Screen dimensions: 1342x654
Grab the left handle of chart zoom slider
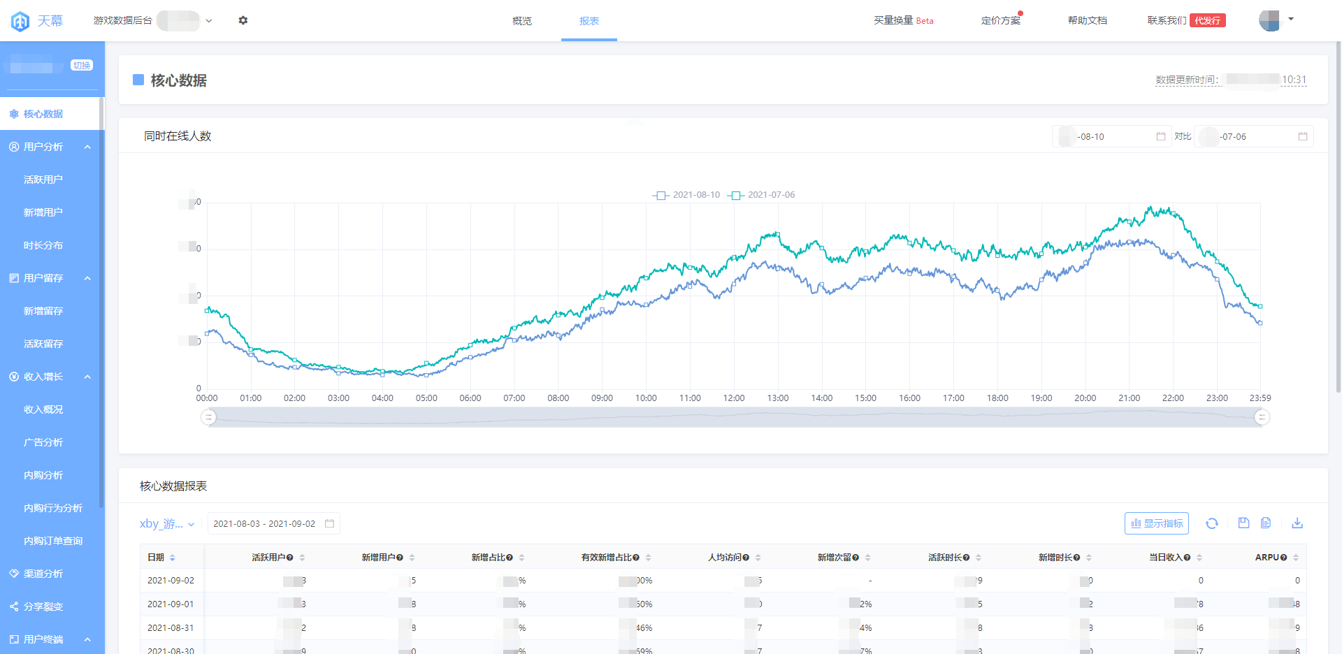coord(208,417)
